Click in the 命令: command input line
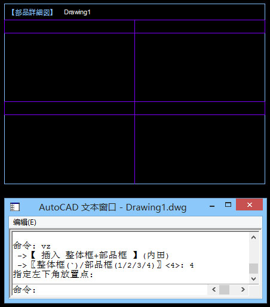This screenshot has height=307, width=270. 109,290
